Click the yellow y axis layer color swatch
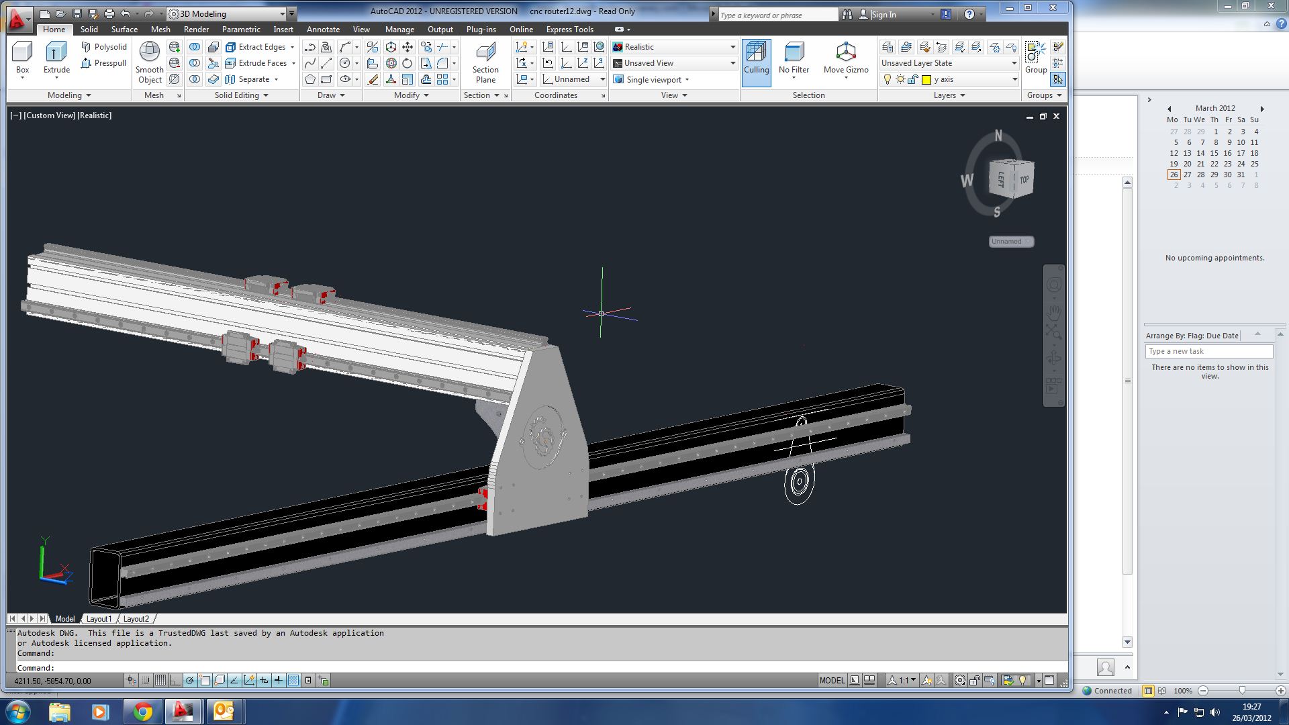The width and height of the screenshot is (1289, 725). tap(926, 79)
